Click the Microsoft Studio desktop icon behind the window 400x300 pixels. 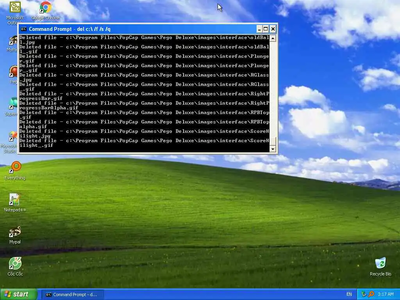point(9,142)
